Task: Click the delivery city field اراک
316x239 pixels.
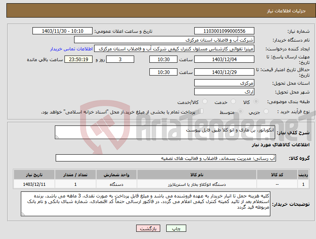Action: pyautogui.click(x=224, y=92)
